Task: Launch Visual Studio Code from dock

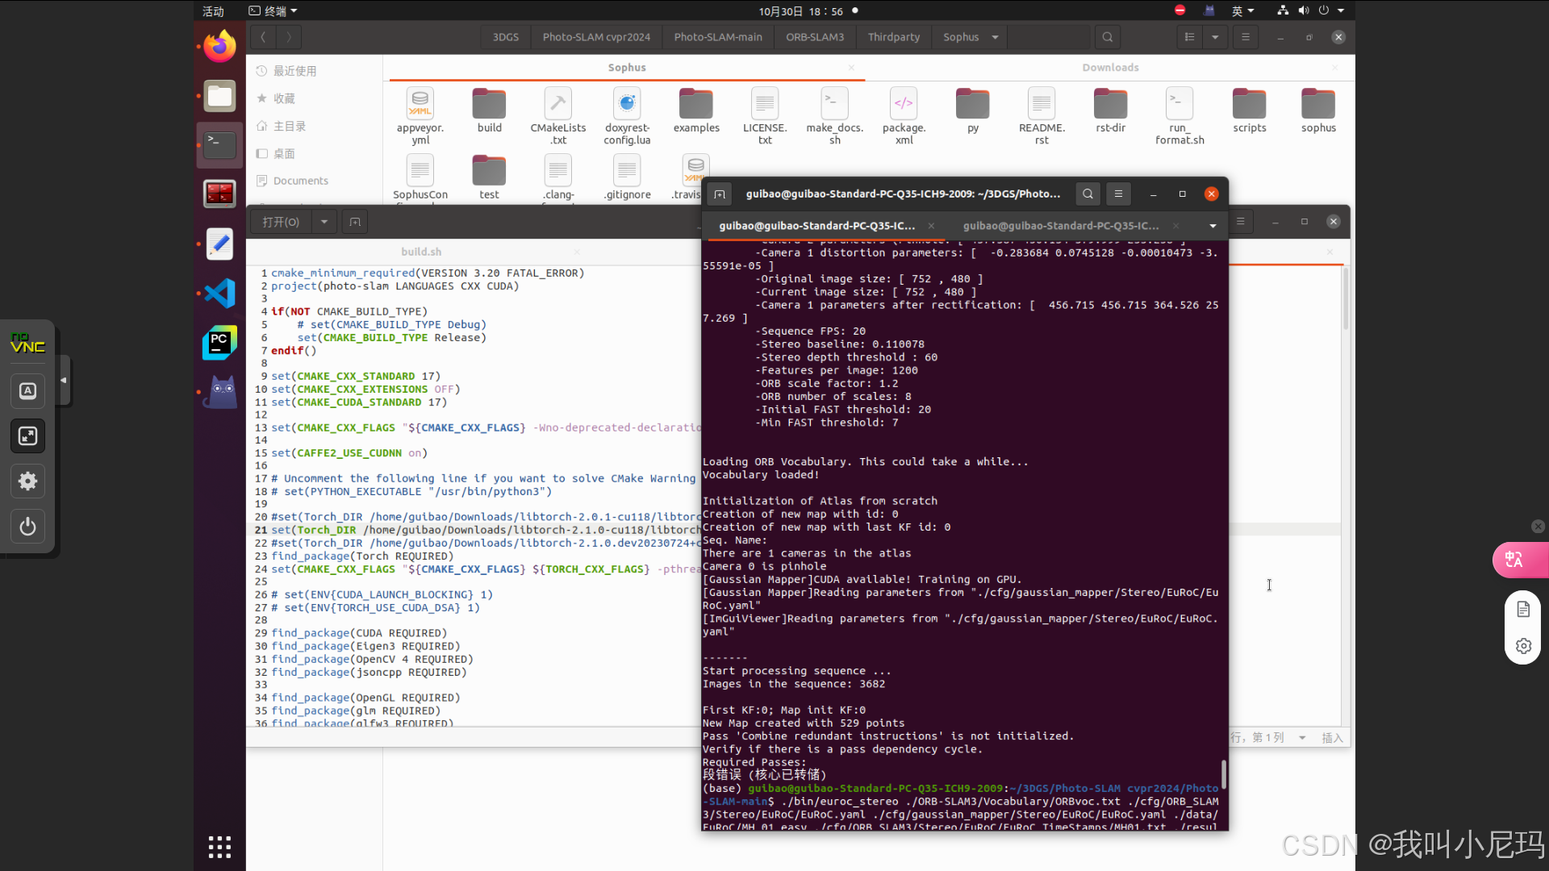Action: 219,294
